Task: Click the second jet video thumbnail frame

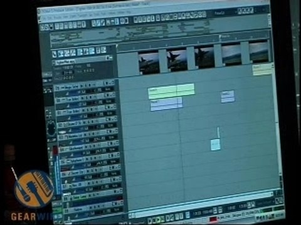Action: (176, 61)
